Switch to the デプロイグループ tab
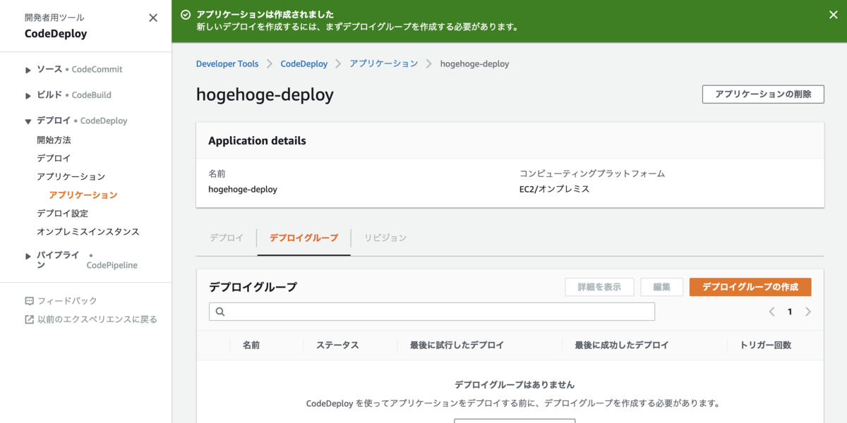This screenshot has width=847, height=423. coord(304,238)
